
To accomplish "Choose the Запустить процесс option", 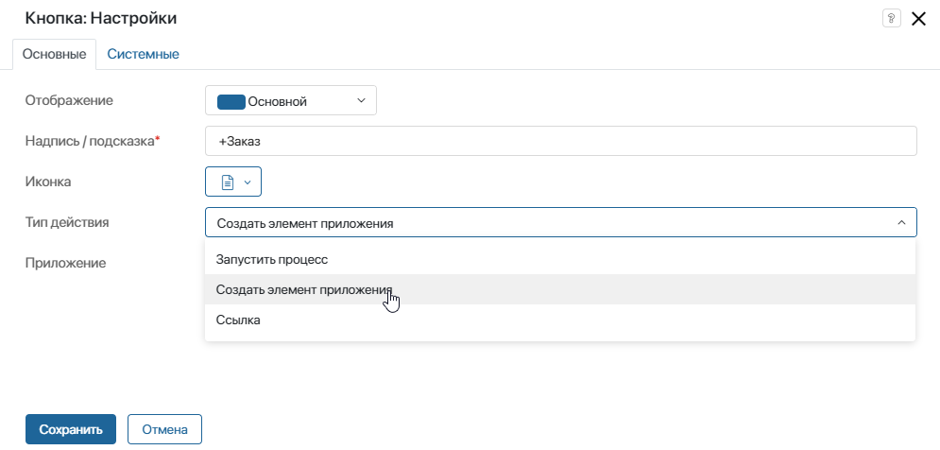I will pos(560,260).
